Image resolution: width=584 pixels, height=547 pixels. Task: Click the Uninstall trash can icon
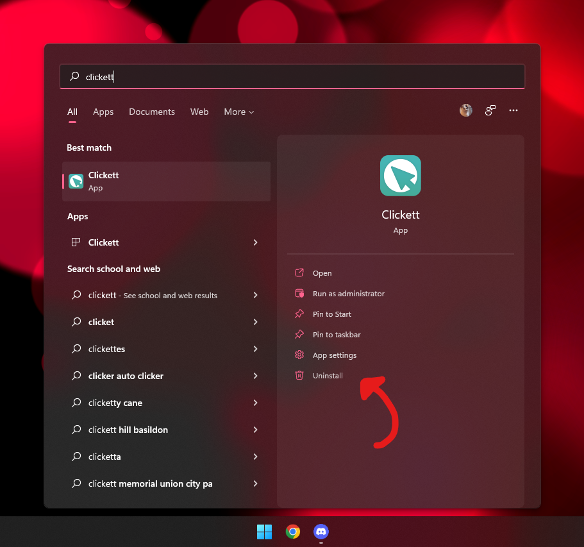point(299,375)
